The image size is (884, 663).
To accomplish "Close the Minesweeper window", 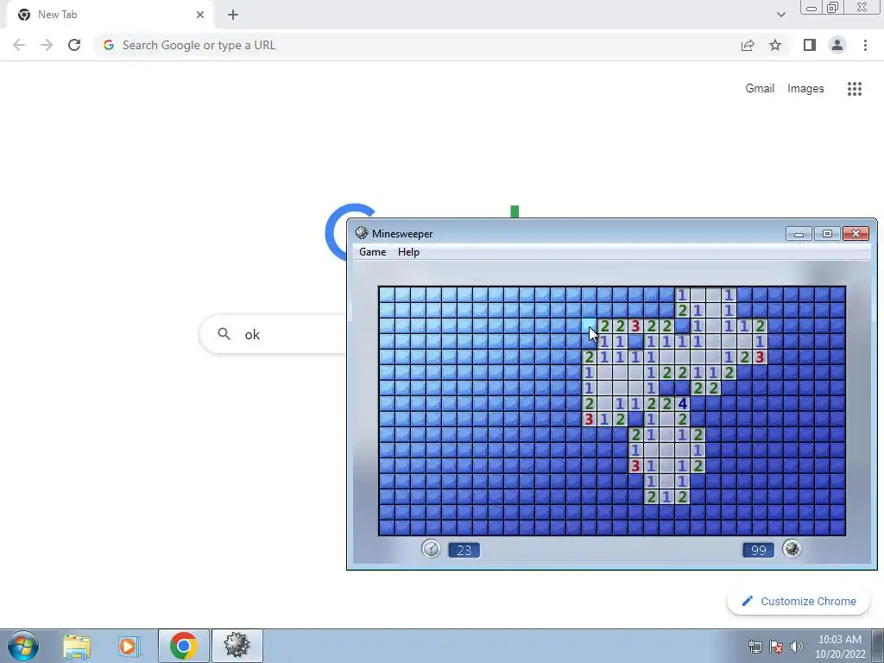I will click(856, 234).
